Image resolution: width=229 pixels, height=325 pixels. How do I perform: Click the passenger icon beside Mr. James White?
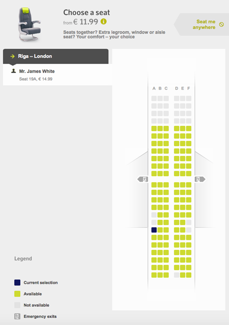point(14,71)
